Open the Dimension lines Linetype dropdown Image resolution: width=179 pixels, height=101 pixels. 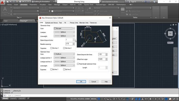click(x=64, y=32)
